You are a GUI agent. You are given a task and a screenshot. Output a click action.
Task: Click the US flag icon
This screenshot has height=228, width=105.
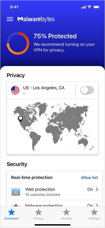click(x=15, y=90)
